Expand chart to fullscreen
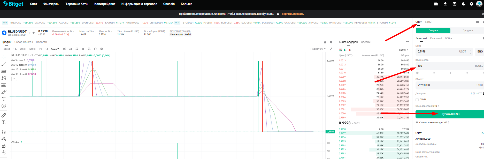This screenshot has width=484, height=159. (x=331, y=49)
